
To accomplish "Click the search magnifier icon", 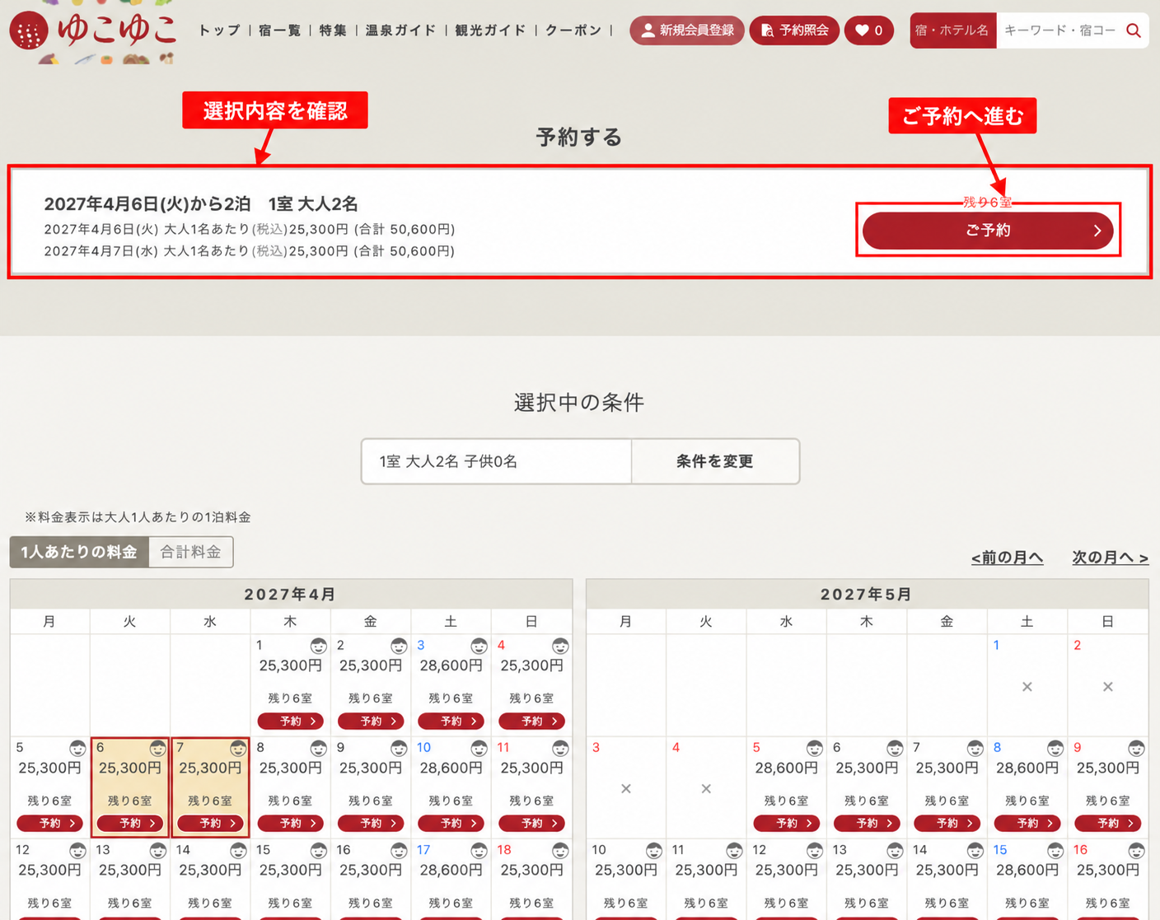I will pyautogui.click(x=1134, y=30).
